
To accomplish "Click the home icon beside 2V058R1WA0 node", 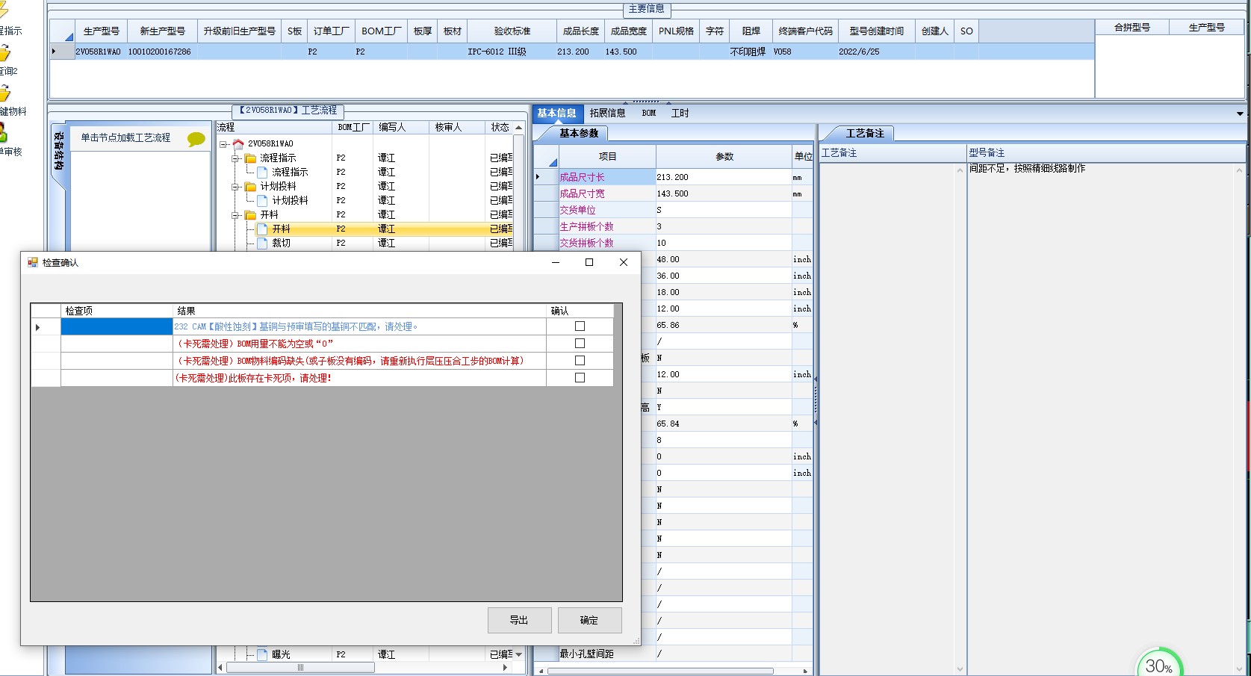I will click(238, 143).
